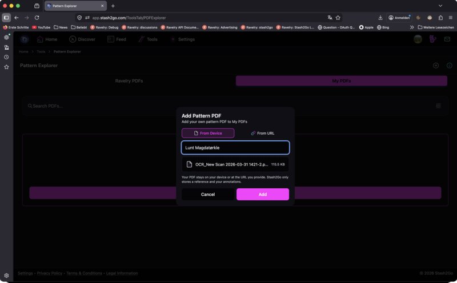The image size is (457, 283).
Task: Open a new browser tab with plus button
Action: tap(113, 6)
